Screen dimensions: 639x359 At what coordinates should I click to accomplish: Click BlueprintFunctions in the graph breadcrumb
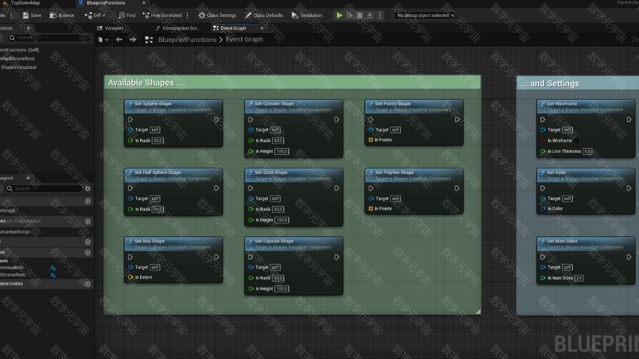(187, 39)
